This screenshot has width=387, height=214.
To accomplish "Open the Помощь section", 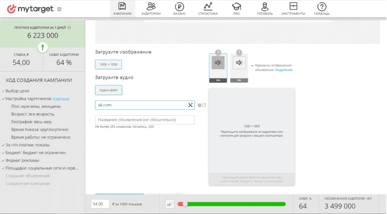I will [322, 9].
